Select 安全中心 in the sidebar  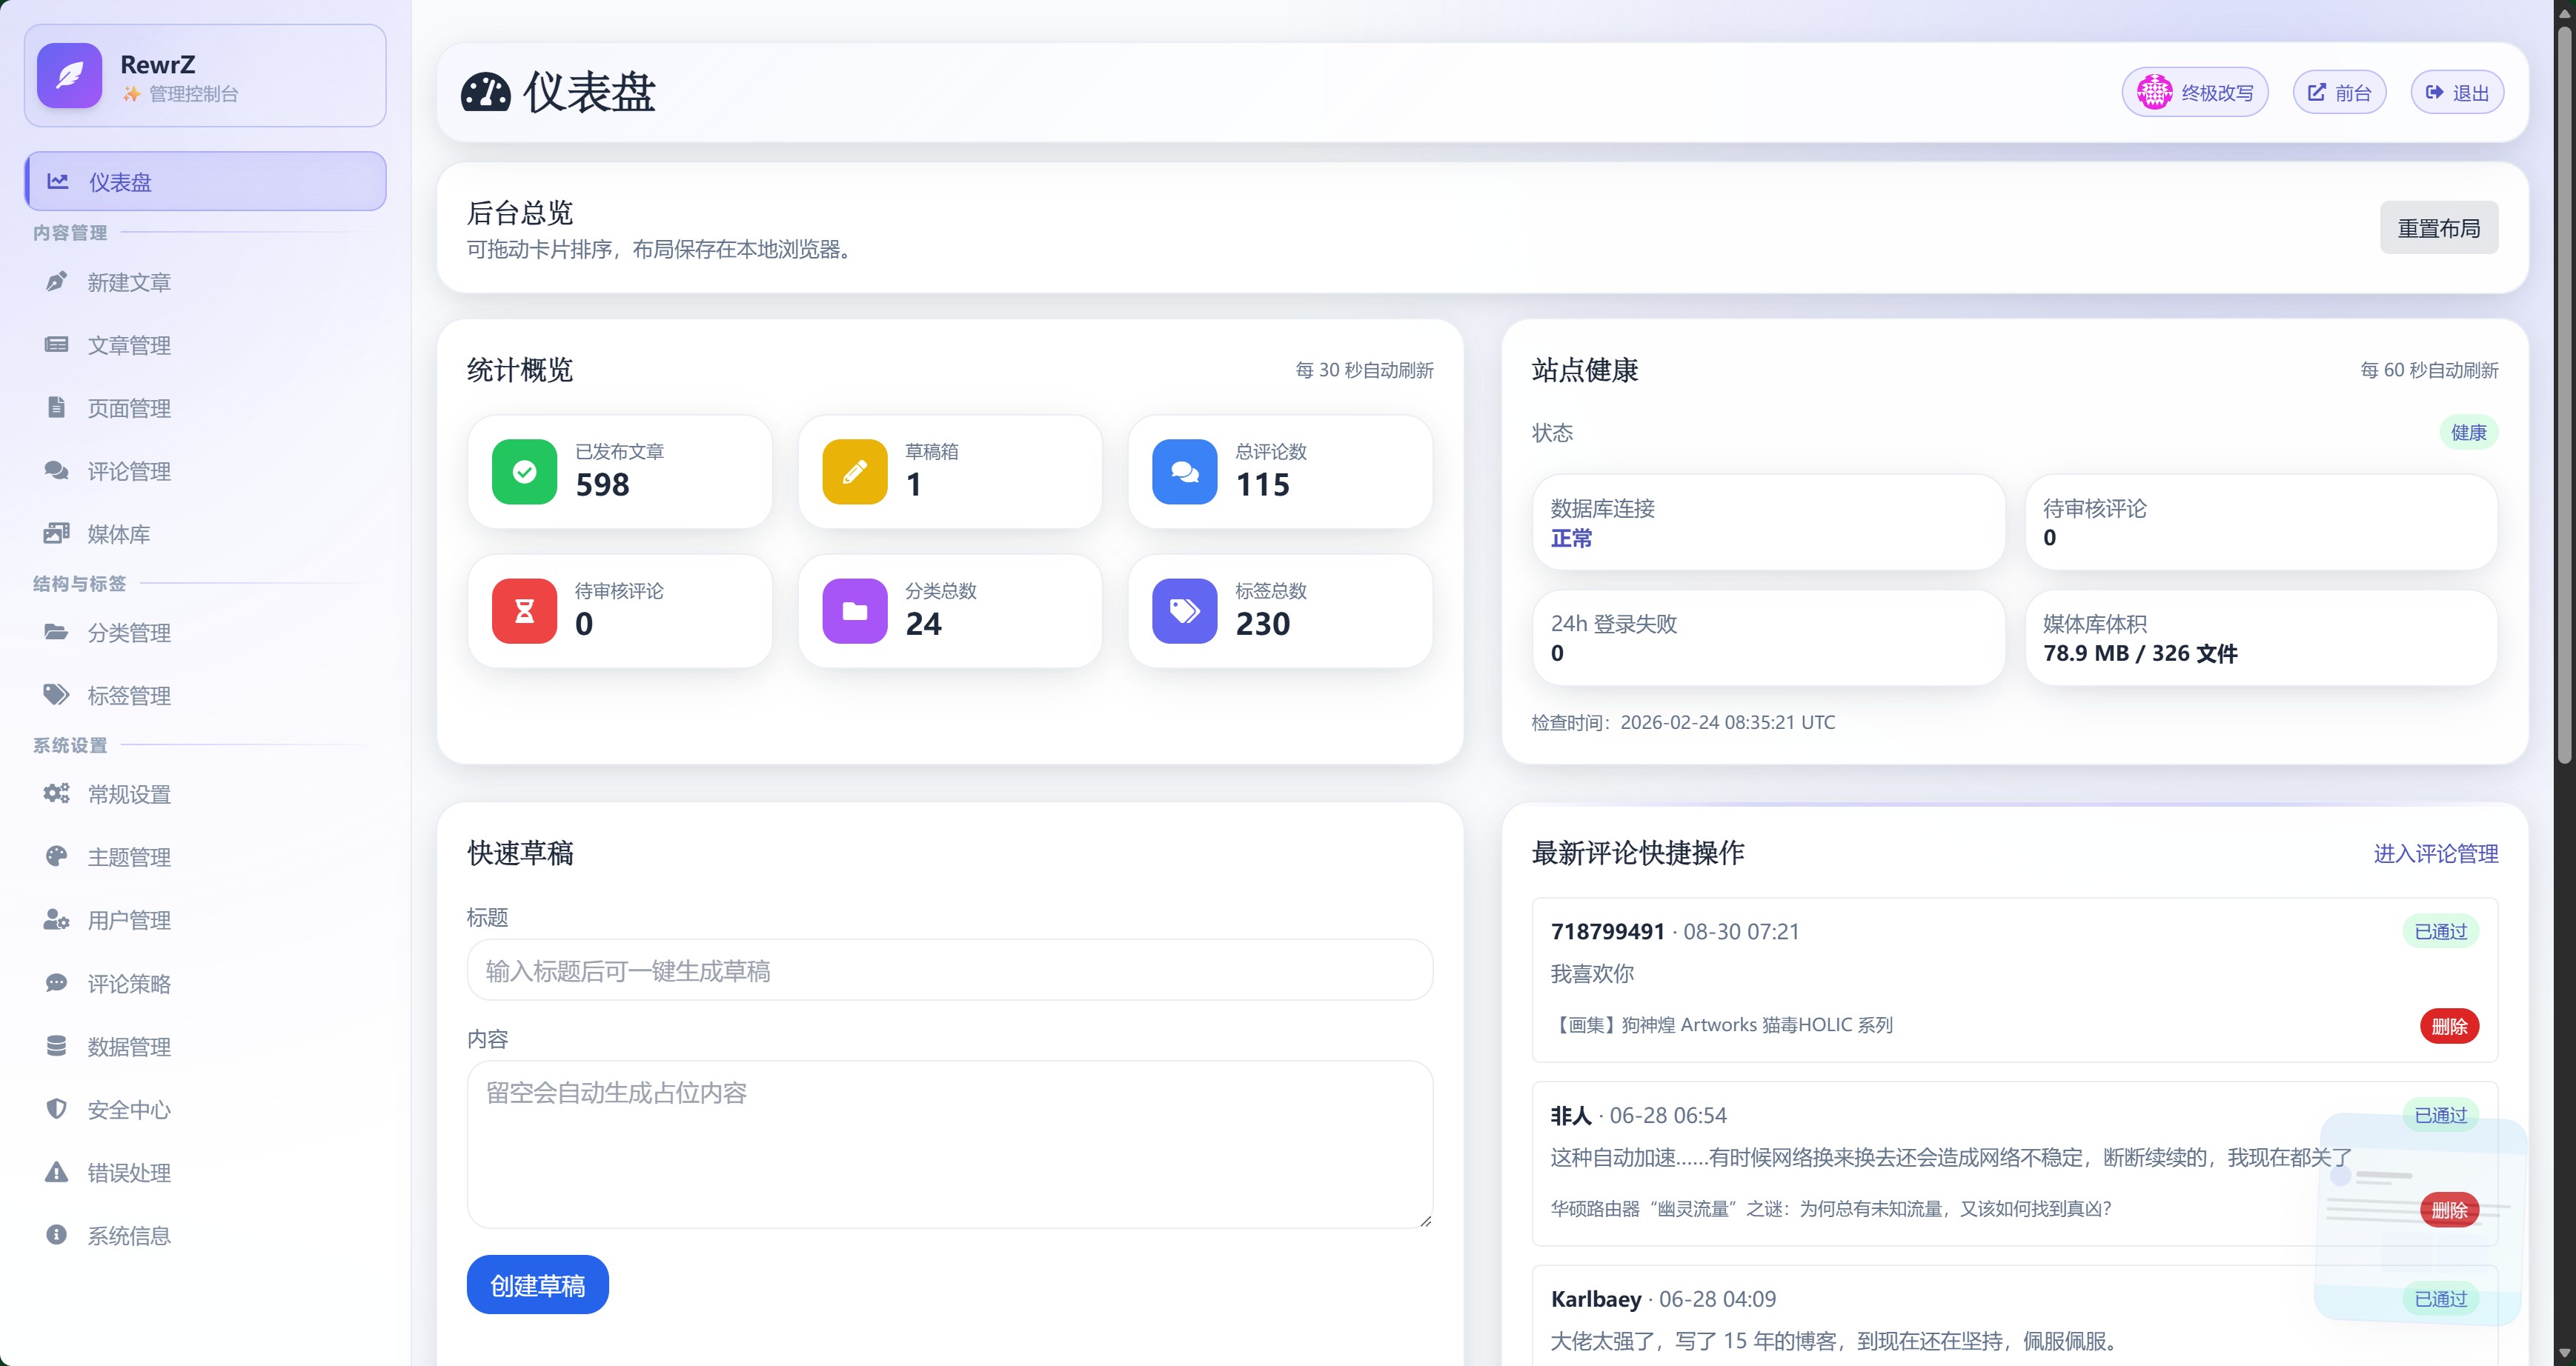pos(206,1109)
